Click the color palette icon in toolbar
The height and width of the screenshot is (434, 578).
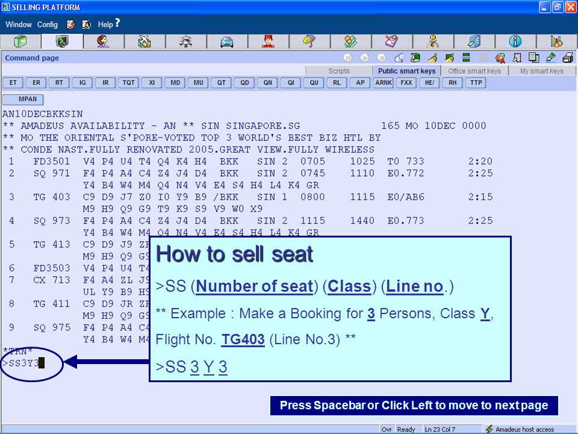tap(500, 58)
